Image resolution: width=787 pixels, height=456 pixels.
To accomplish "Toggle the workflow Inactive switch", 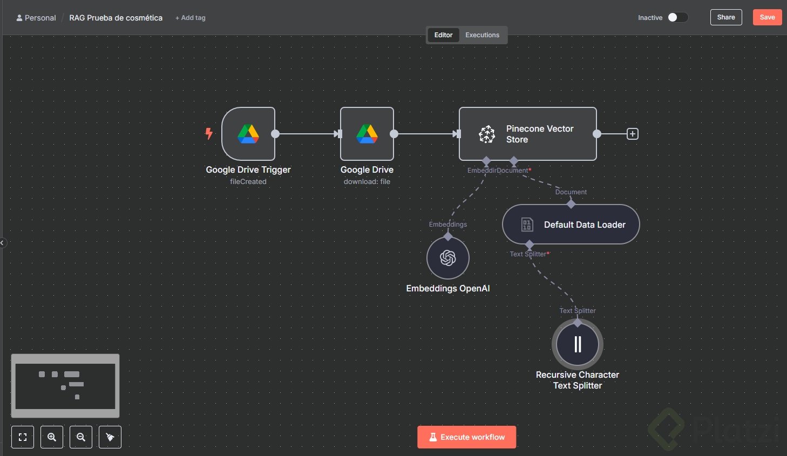I will 677,17.
